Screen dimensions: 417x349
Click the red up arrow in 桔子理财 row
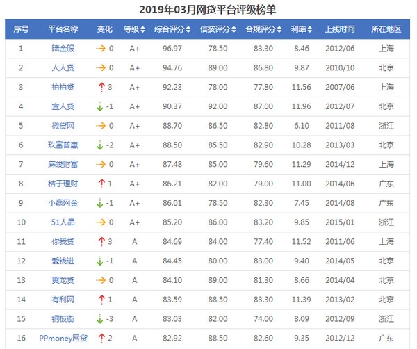[101, 184]
